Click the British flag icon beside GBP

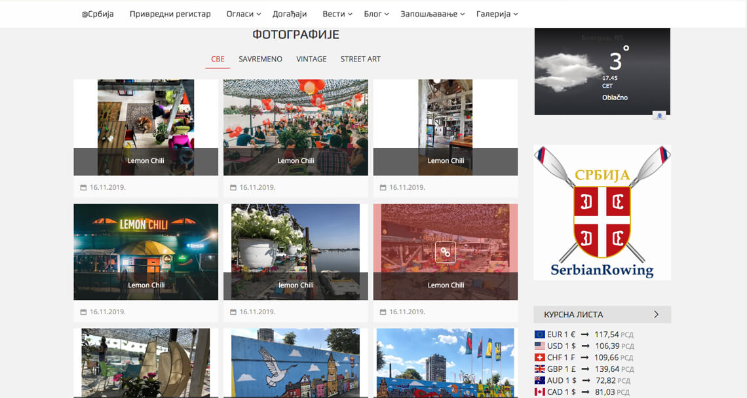(x=540, y=369)
